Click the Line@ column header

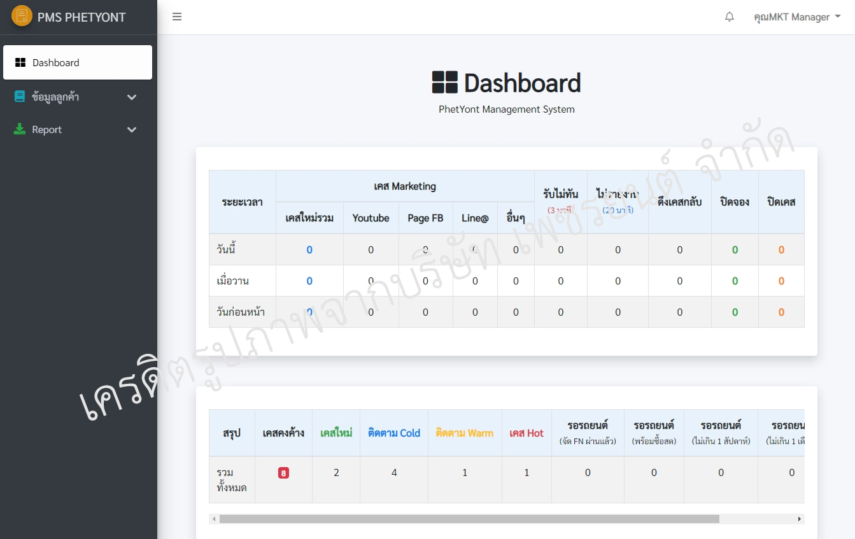pyautogui.click(x=475, y=218)
